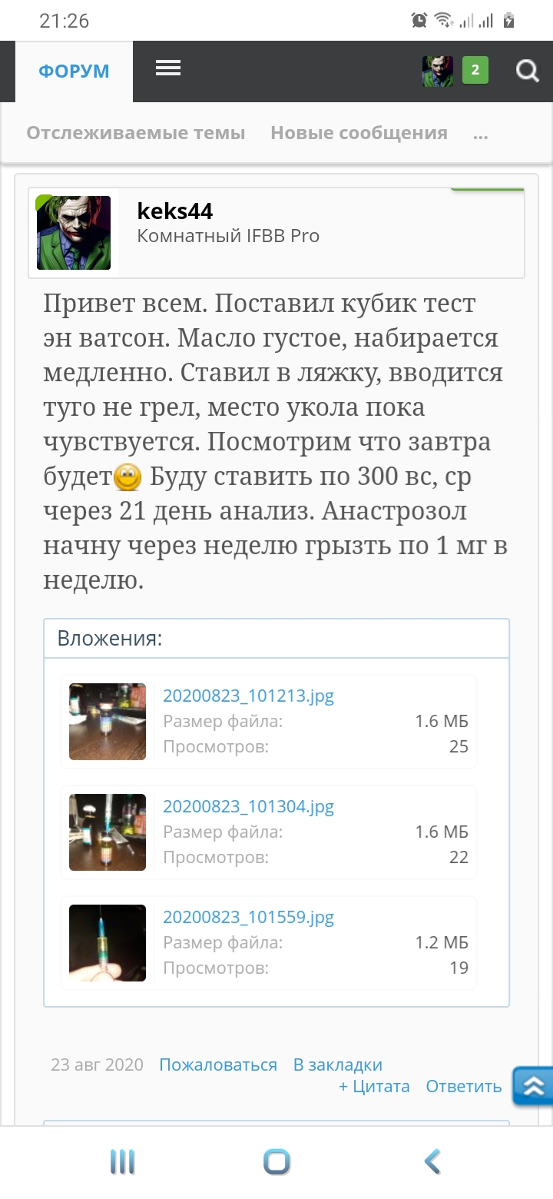Tap the Android home button
The width and height of the screenshot is (553, 1199).
click(x=276, y=1161)
